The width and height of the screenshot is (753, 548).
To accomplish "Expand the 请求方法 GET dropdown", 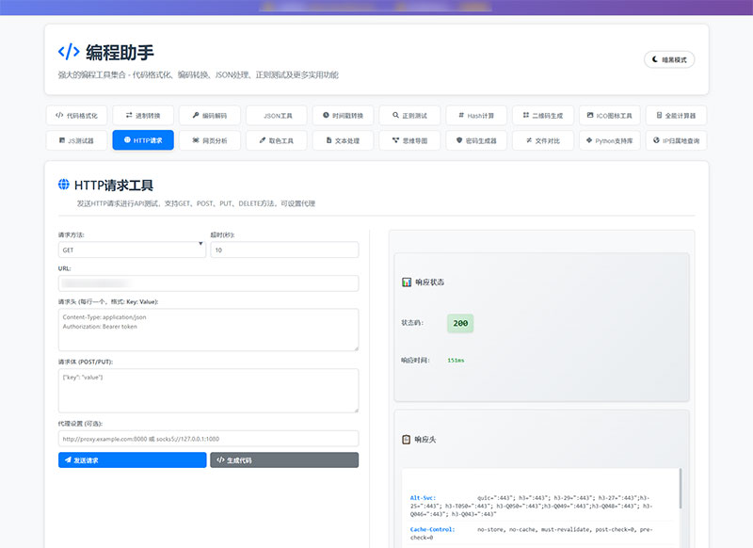I will coord(132,250).
